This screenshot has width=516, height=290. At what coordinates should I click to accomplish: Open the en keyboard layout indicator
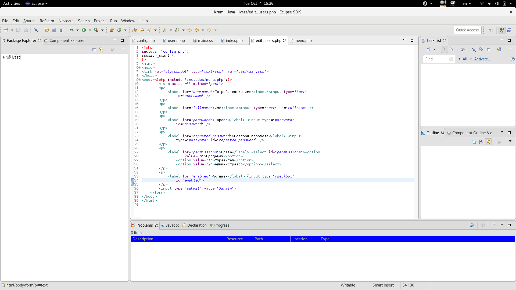point(467,3)
